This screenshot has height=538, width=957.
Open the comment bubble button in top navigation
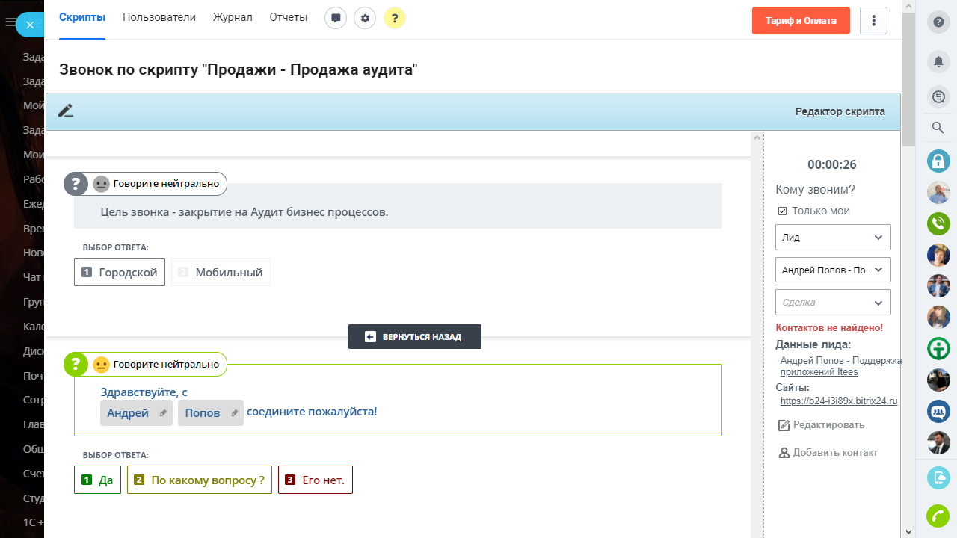(336, 18)
